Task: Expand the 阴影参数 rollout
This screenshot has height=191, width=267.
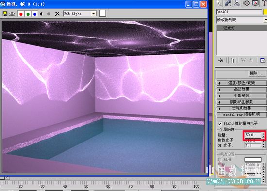Action: pyautogui.click(x=241, y=95)
